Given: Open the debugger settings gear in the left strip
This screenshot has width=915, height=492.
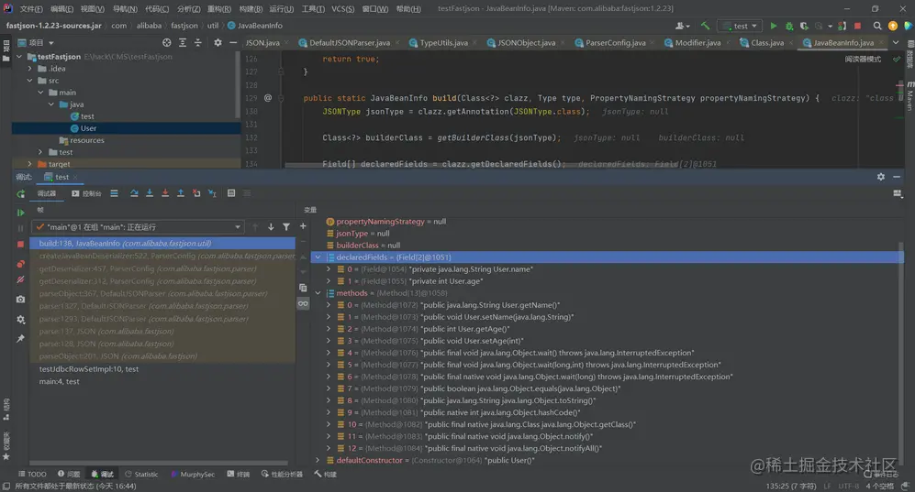Looking at the screenshot, I should coord(20,319).
